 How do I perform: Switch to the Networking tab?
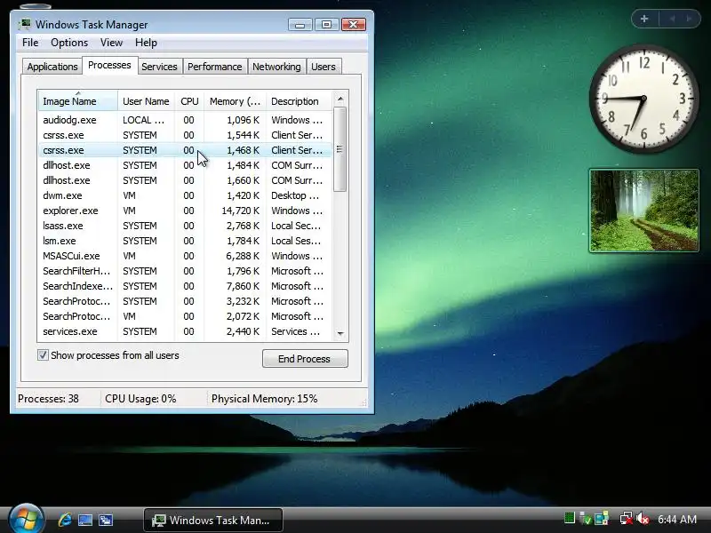[x=276, y=67]
